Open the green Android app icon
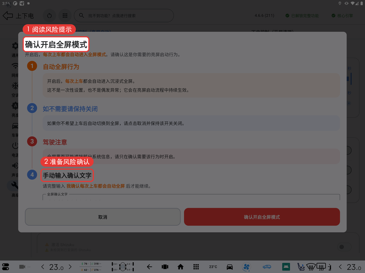365x273 pixels. (286, 267)
